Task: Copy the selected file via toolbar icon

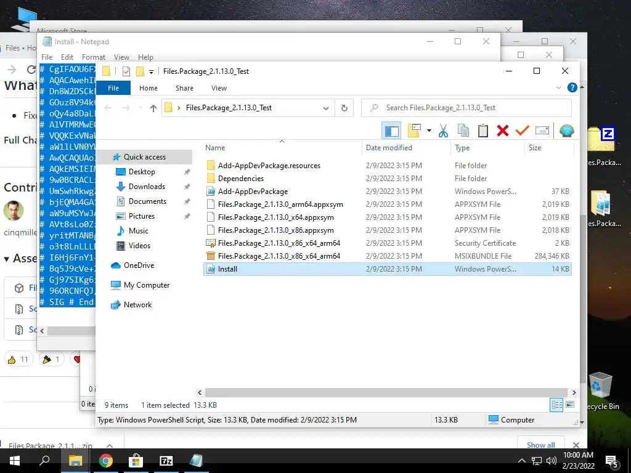Action: 463,131
